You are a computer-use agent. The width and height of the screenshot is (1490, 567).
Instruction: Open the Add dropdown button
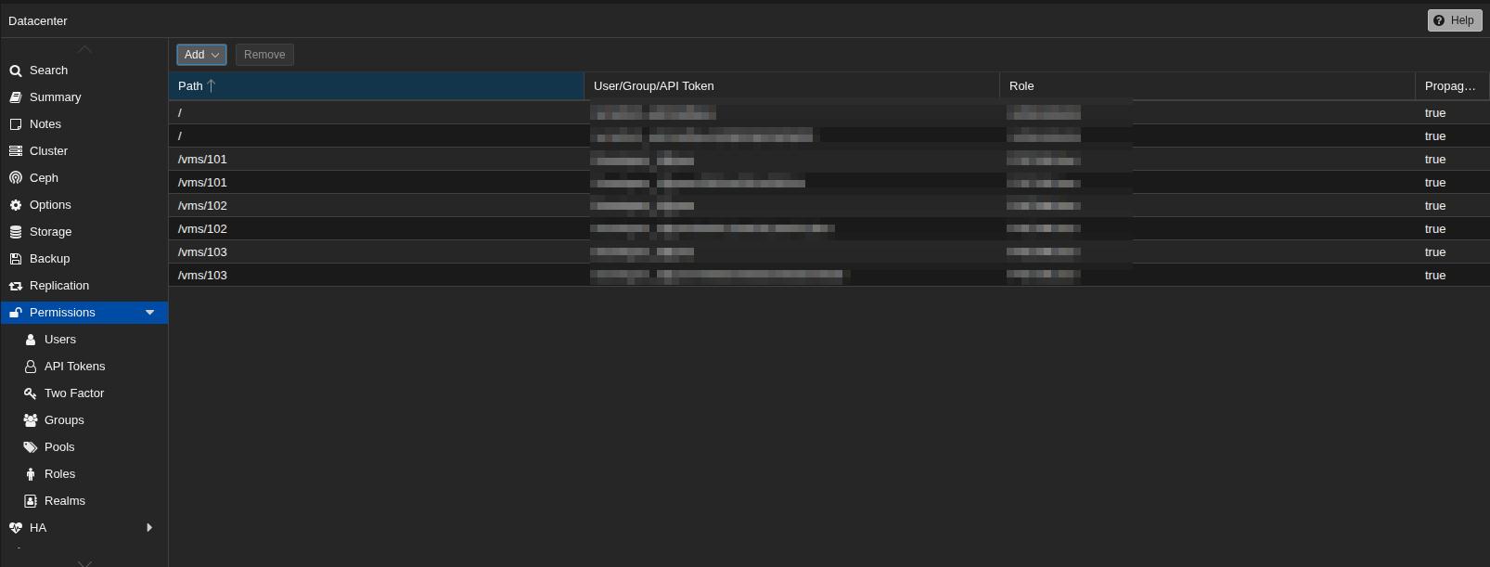(201, 55)
